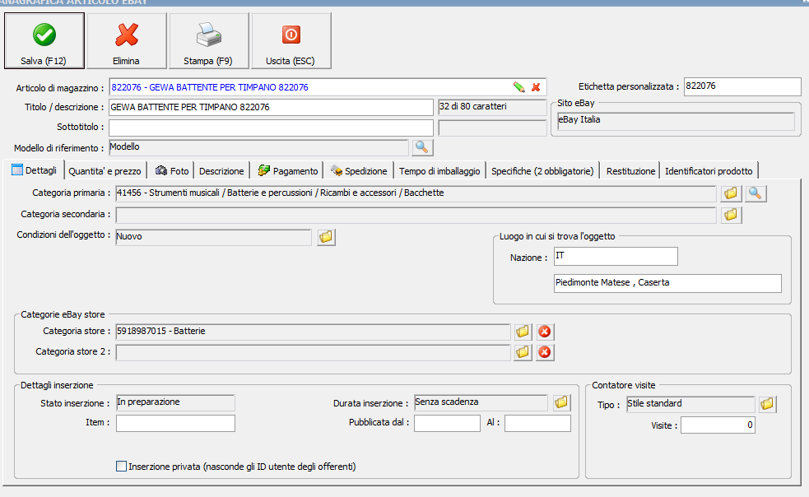809x497 pixels.
Task: Click the empty Categoria store 2 field
Action: tap(313, 352)
